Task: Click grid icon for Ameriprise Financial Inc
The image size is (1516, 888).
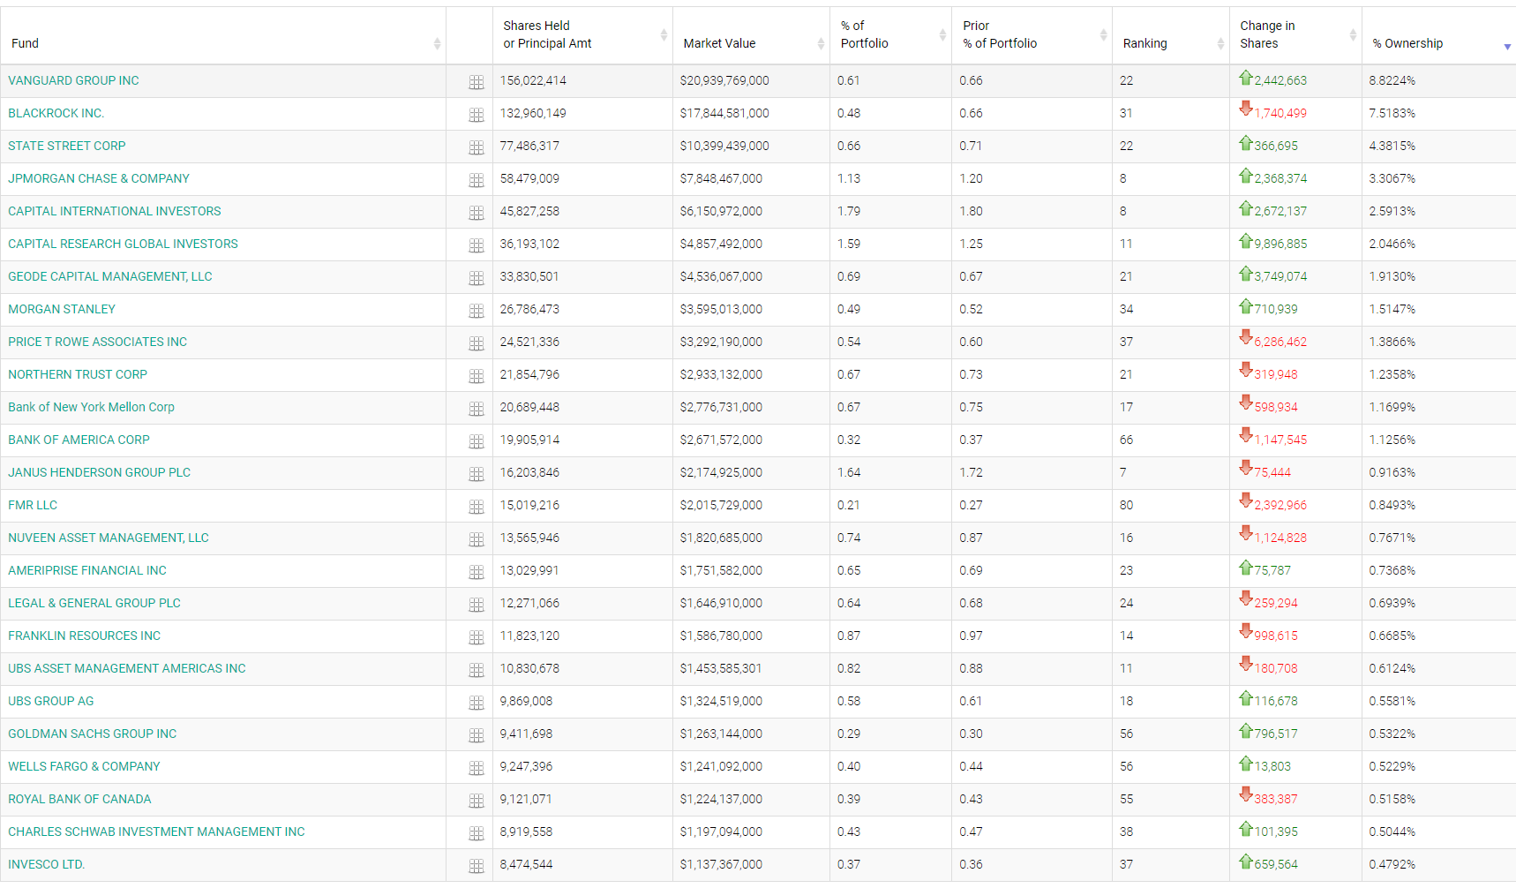Action: click(477, 572)
